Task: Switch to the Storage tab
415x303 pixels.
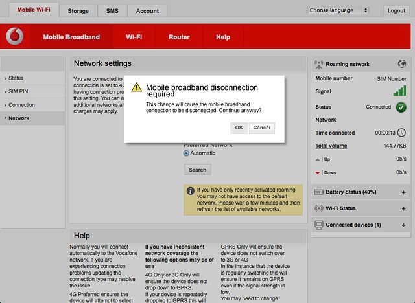Action: coord(78,11)
